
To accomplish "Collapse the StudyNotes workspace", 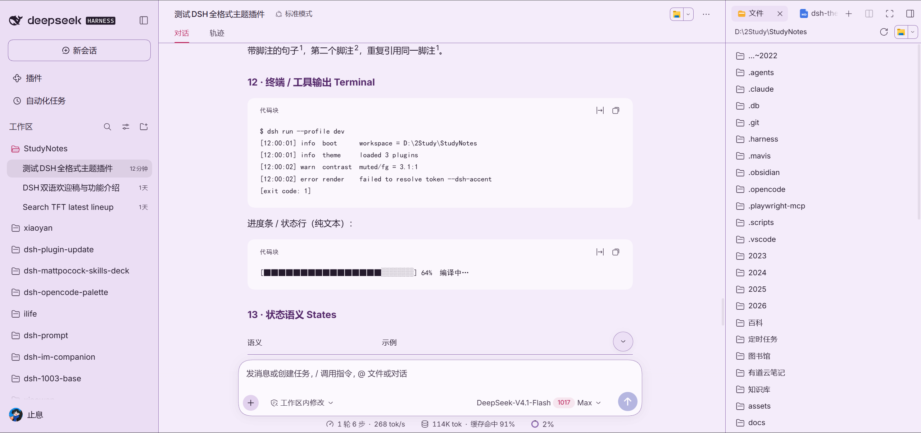I will coord(79,149).
